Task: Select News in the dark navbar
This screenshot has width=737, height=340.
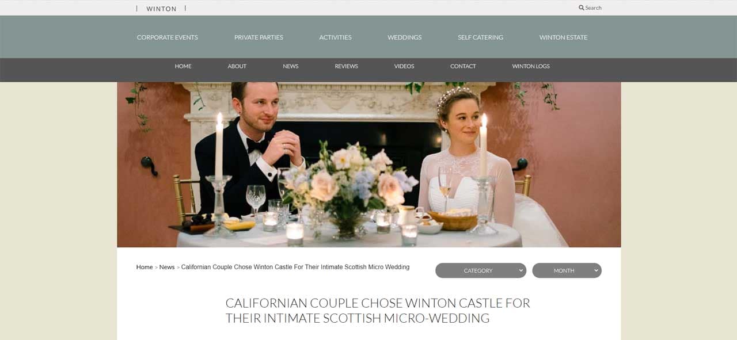Action: 290,66
